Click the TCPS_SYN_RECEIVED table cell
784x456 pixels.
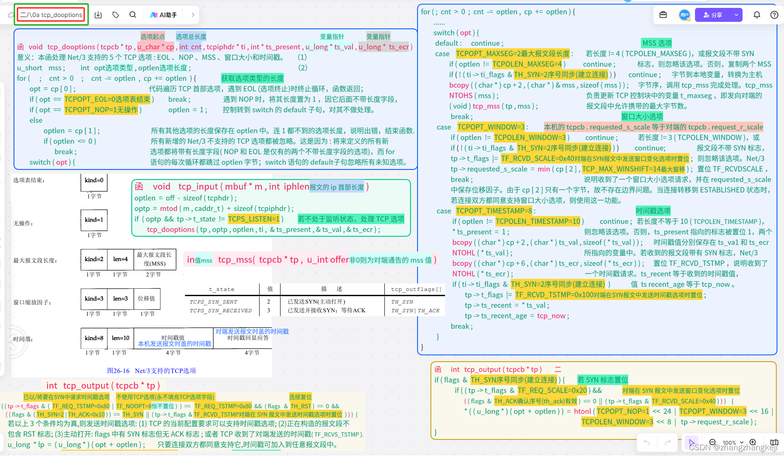[x=221, y=311]
